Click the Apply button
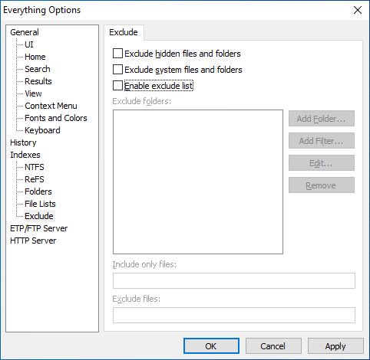The image size is (370, 360). pyautogui.click(x=335, y=346)
